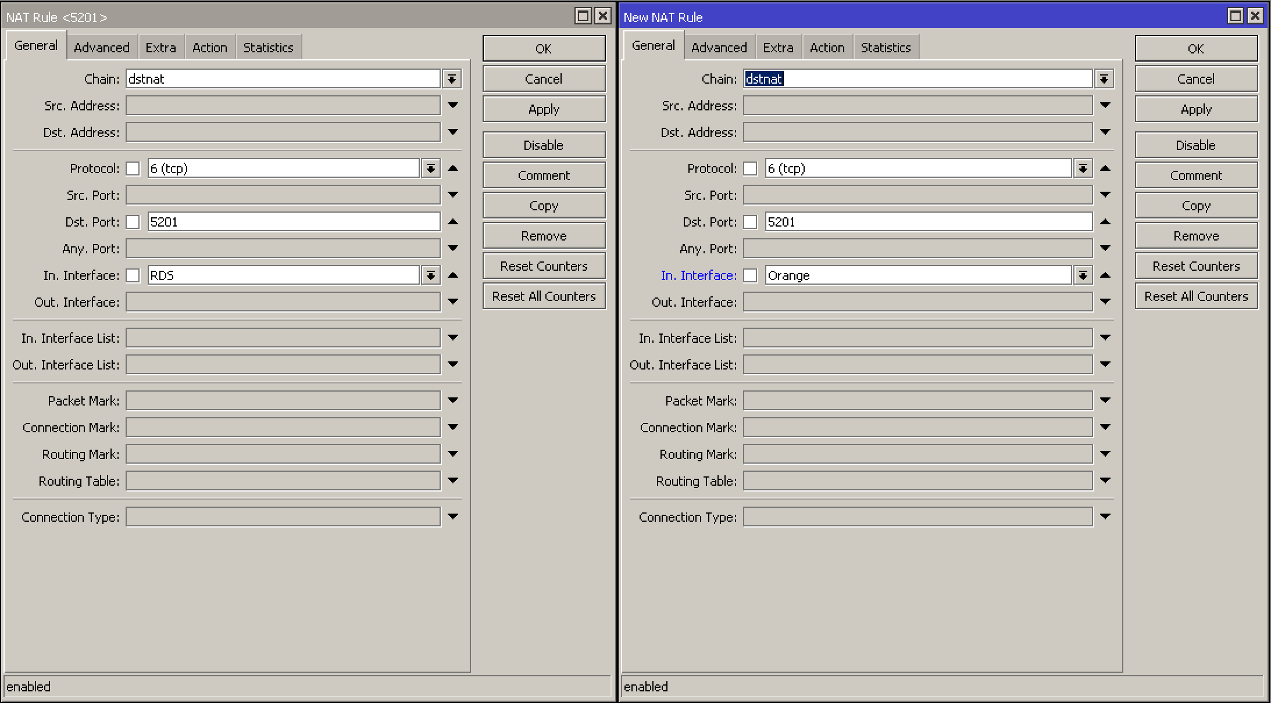Maximize the NAT Rule <5201> window
The width and height of the screenshot is (1271, 703).
[x=583, y=16]
